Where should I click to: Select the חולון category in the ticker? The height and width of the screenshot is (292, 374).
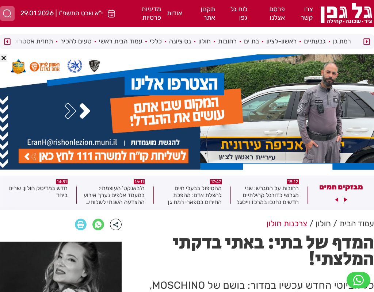point(205,42)
